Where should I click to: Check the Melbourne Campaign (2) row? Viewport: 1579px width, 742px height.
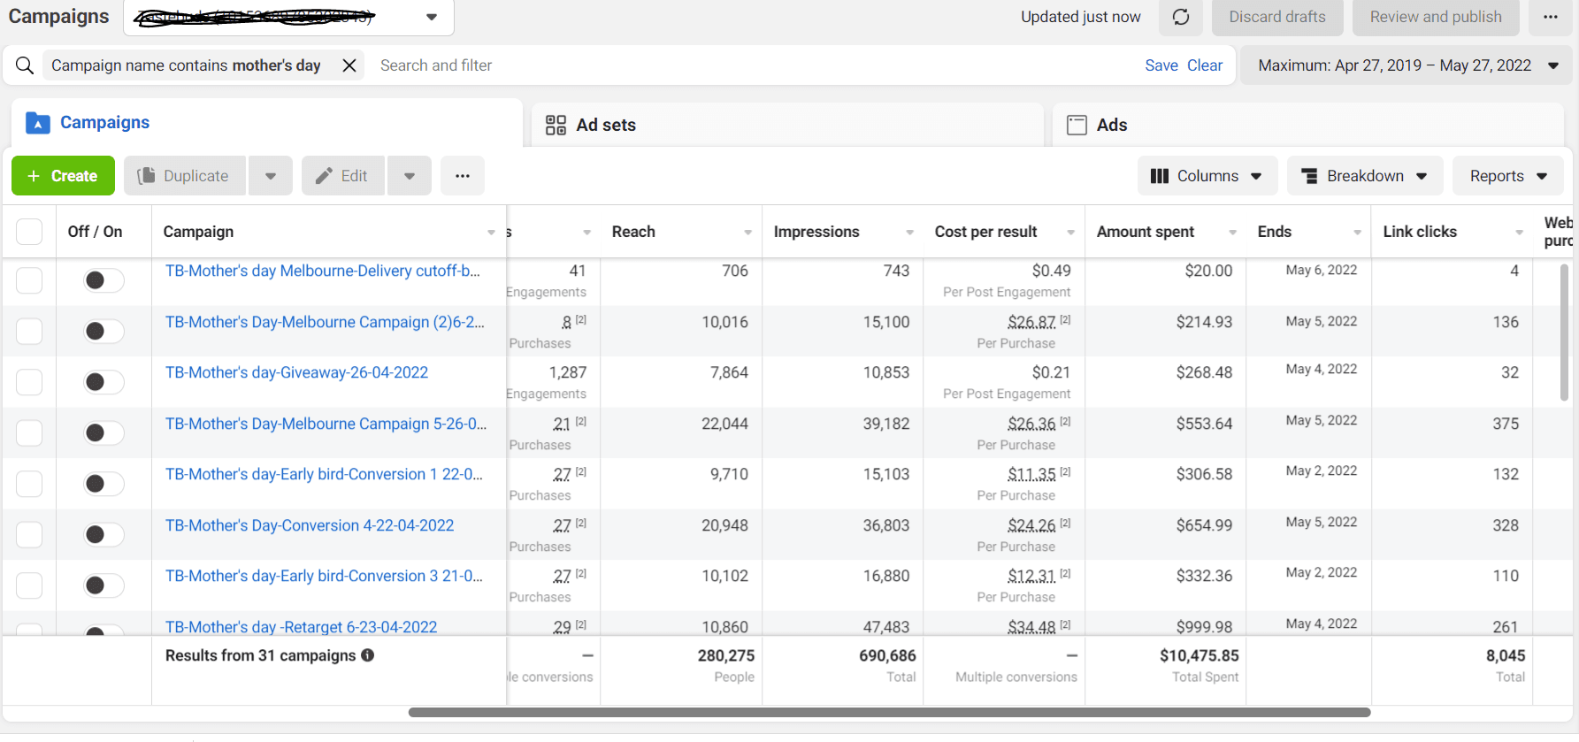click(29, 332)
